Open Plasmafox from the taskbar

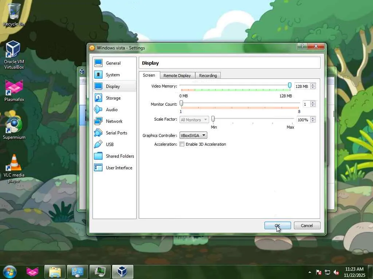(32, 272)
